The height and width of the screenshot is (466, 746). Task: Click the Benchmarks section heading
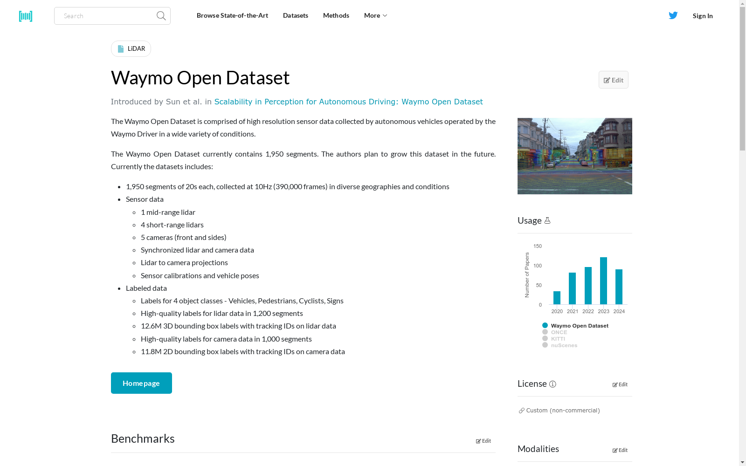click(x=143, y=439)
